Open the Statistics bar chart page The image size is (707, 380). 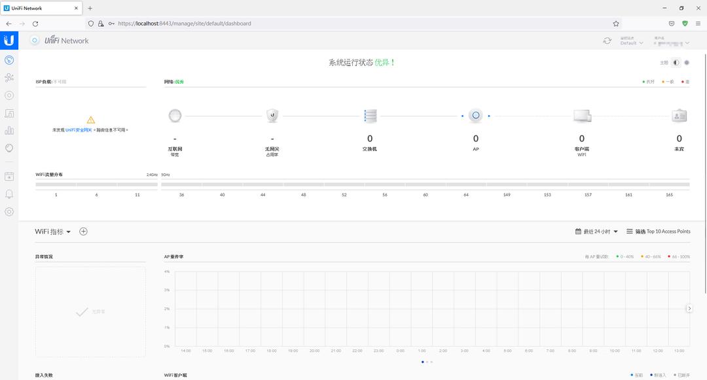[9, 131]
